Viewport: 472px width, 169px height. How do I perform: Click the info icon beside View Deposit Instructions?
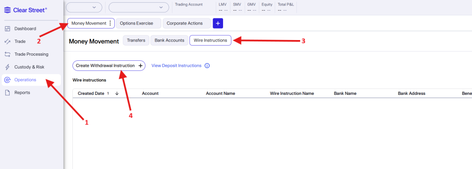(x=207, y=65)
